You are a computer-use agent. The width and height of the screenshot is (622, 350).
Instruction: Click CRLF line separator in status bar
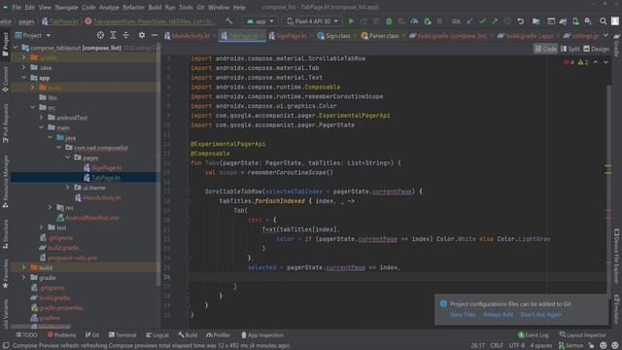click(x=497, y=345)
